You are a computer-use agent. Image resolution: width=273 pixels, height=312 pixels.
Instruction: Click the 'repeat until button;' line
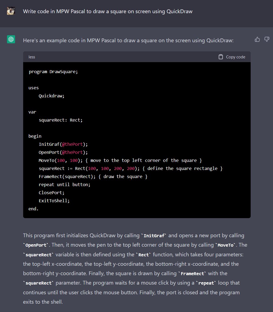coord(65,185)
